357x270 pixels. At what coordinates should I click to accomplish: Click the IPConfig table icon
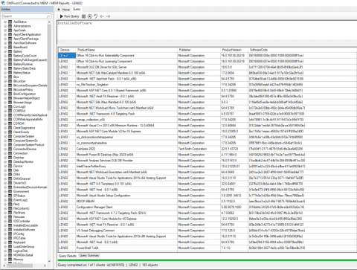click(10, 234)
